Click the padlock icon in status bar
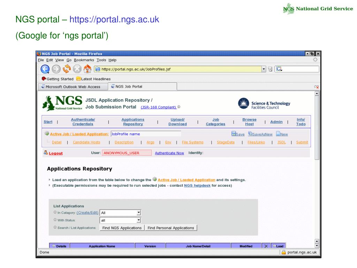 [284, 252]
